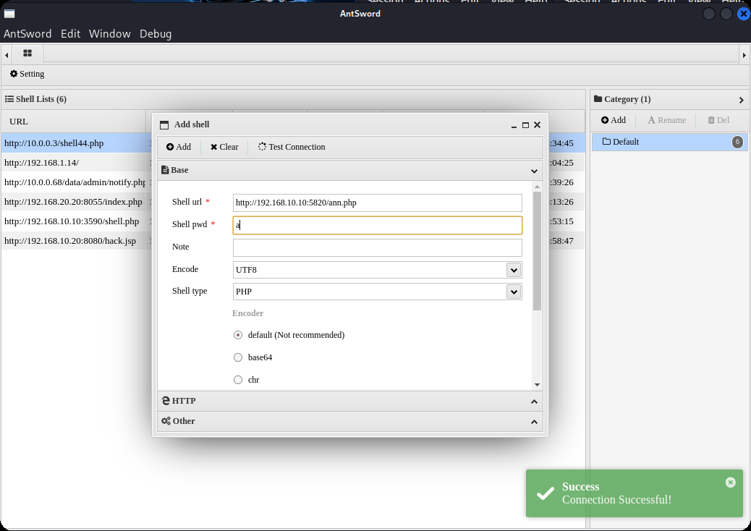751x531 pixels.
Task: Click the grid home tab icon
Action: click(x=27, y=54)
